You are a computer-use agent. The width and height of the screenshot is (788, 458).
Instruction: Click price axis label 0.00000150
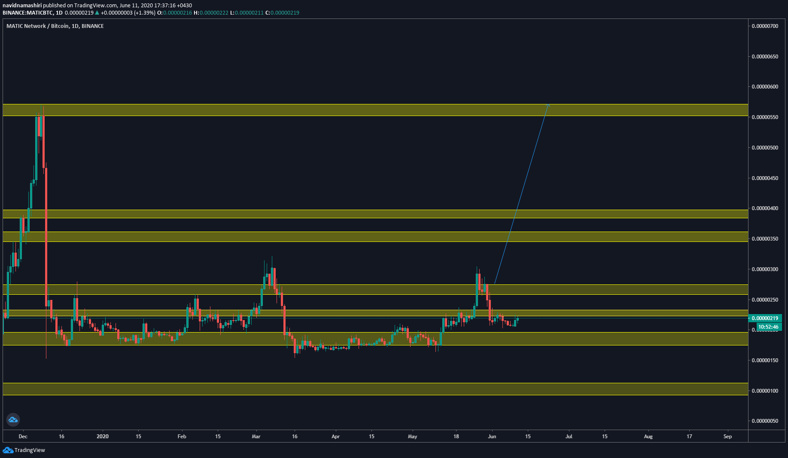765,360
